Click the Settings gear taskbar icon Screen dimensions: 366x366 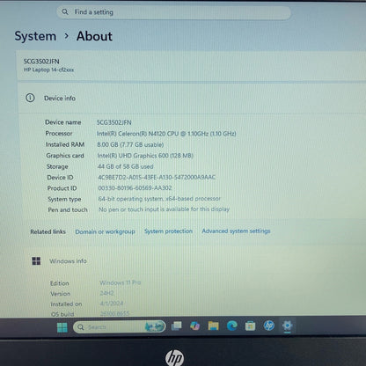click(287, 326)
